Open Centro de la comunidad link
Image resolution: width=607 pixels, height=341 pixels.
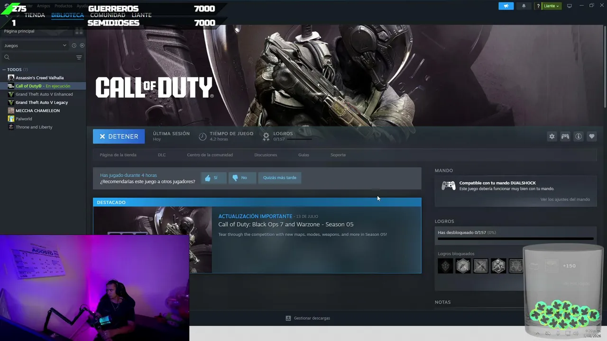(x=210, y=155)
